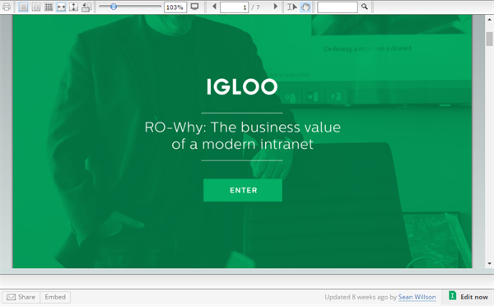Switch to two-page view mode
494x306 pixels.
[36, 7]
